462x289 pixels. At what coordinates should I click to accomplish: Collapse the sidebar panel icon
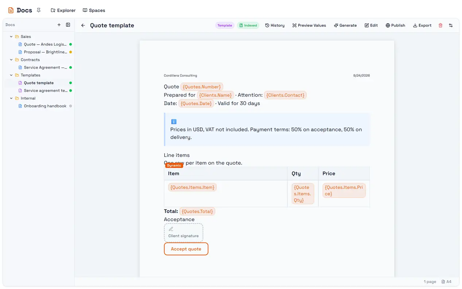click(x=68, y=25)
